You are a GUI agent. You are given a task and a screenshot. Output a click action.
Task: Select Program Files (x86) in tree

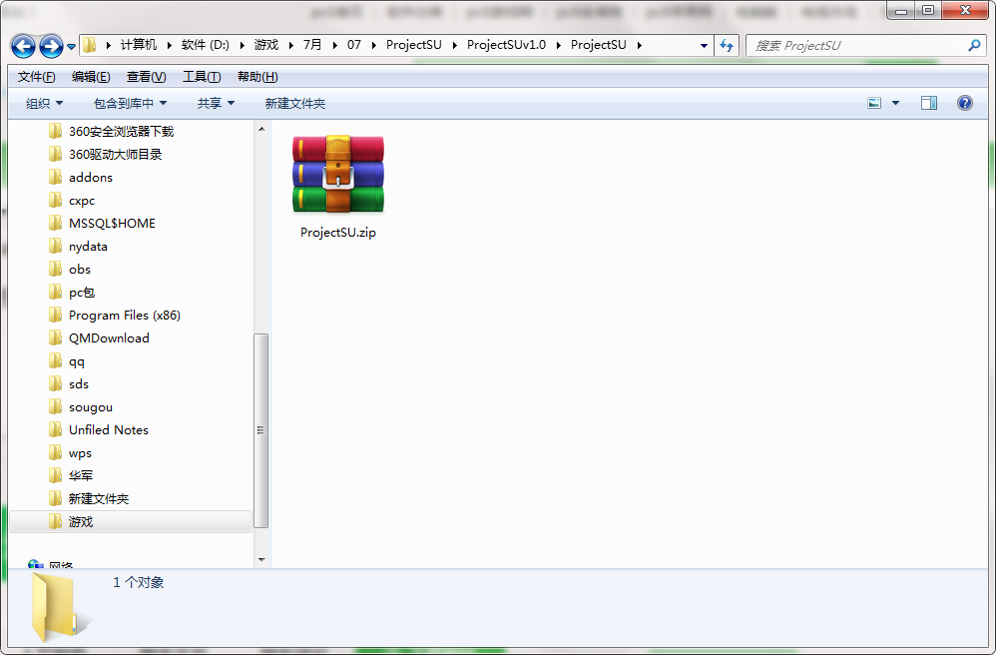124,316
